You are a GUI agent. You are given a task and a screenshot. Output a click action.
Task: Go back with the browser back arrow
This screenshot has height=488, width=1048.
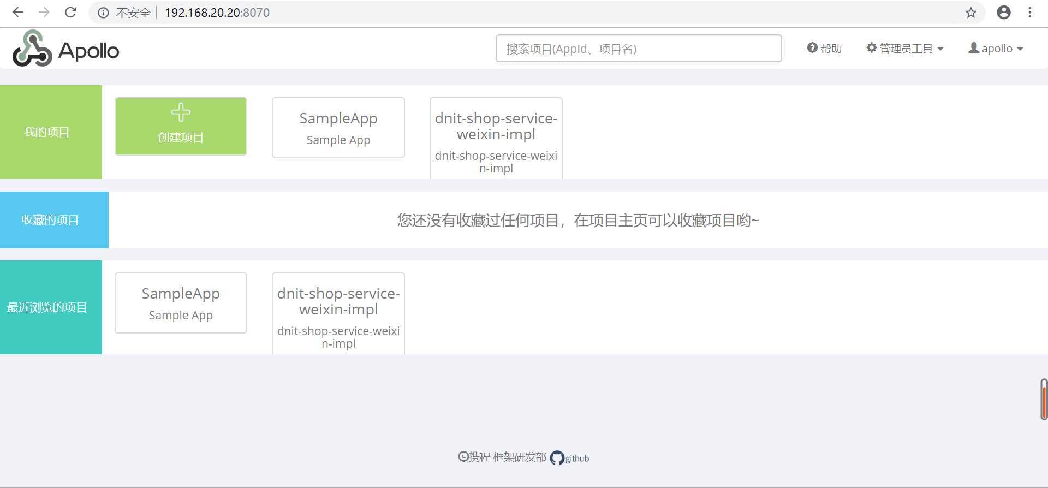[x=18, y=13]
